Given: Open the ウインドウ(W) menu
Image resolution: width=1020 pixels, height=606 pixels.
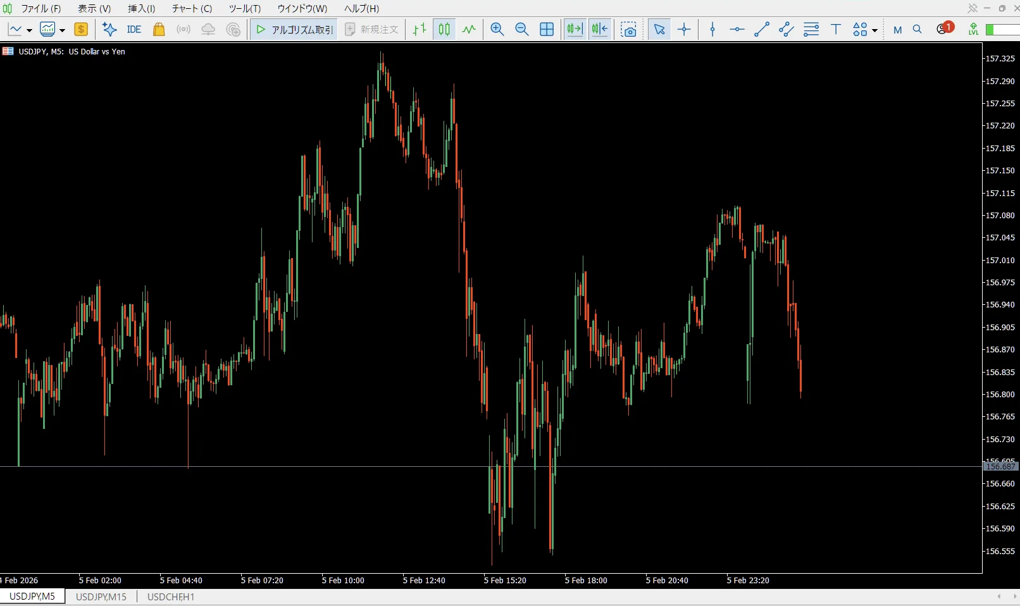Looking at the screenshot, I should click(x=302, y=8).
